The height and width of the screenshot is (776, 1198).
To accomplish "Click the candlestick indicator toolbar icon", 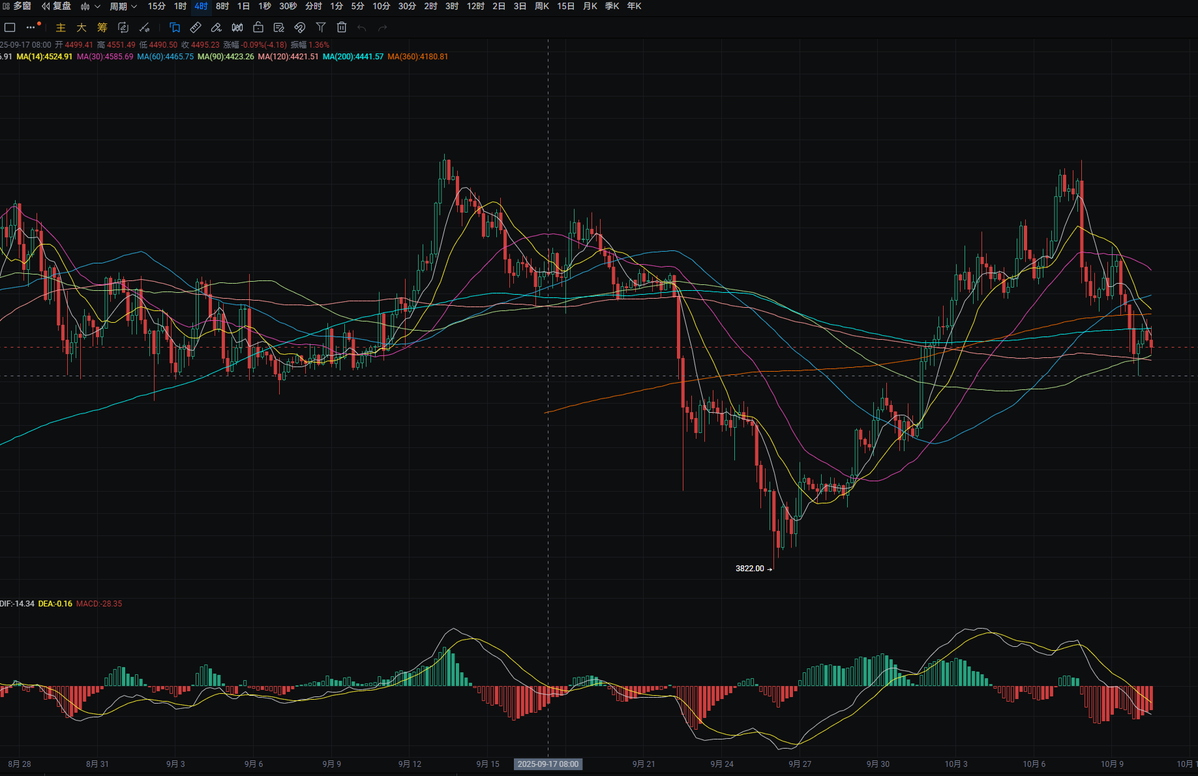I will [237, 27].
